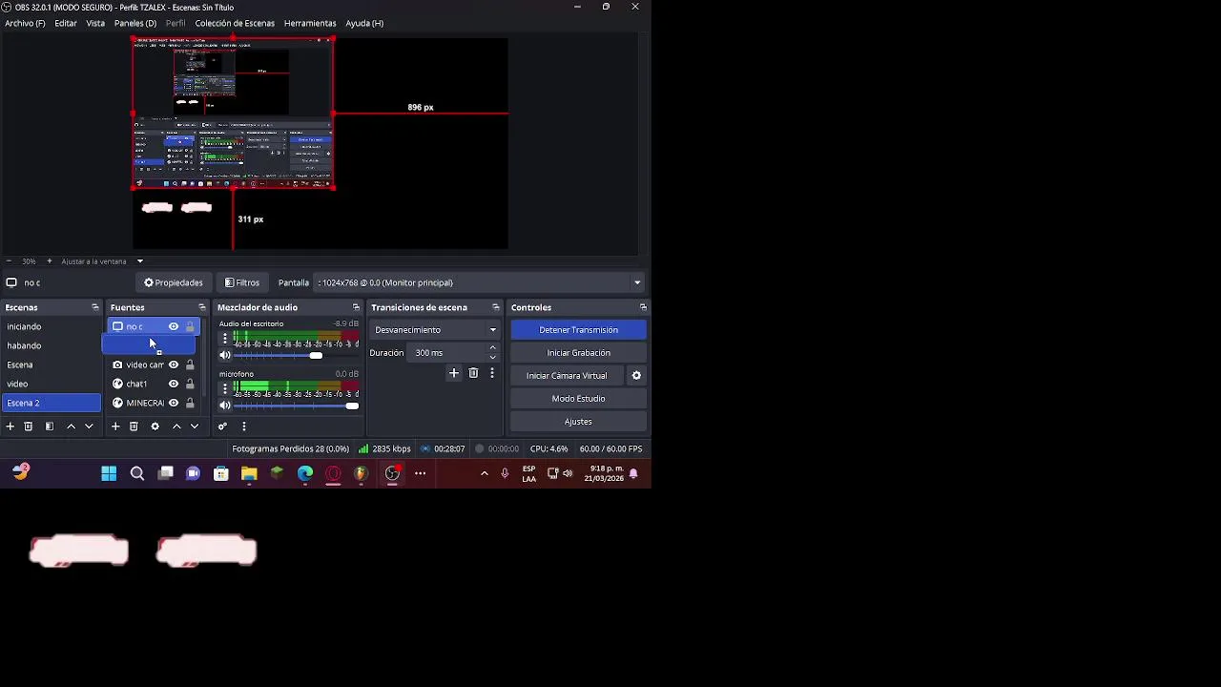The image size is (1221, 687).
Task: Open the Archivo menu
Action: pyautogui.click(x=25, y=23)
